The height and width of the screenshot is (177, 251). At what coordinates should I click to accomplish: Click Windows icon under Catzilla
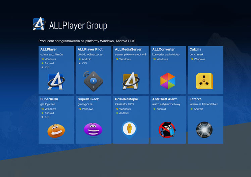192,59
